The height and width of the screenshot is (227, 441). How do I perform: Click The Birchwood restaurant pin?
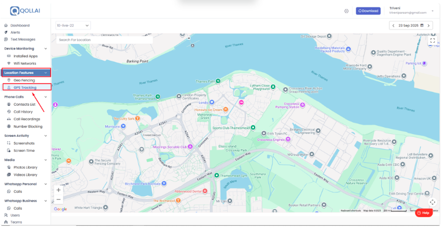tap(178, 200)
